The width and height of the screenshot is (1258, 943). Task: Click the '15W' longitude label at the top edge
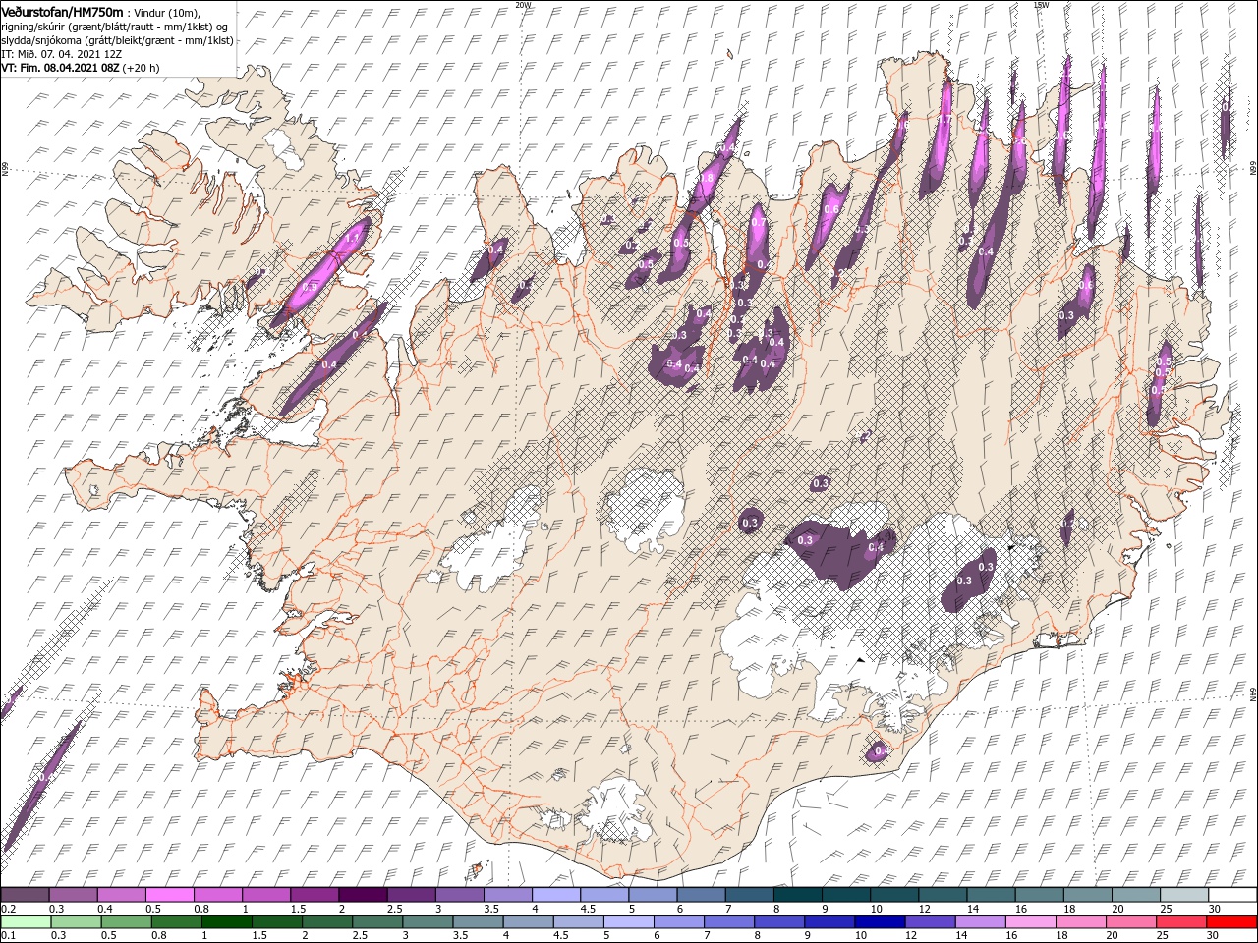coord(1040,4)
